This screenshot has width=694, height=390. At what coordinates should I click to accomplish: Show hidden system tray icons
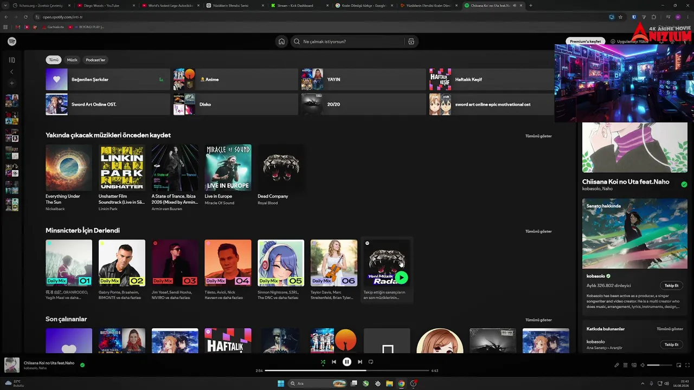click(642, 383)
